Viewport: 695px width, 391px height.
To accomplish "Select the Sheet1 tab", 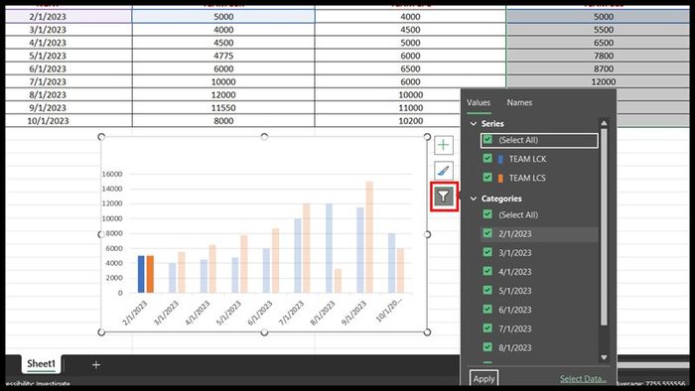I will pyautogui.click(x=42, y=364).
